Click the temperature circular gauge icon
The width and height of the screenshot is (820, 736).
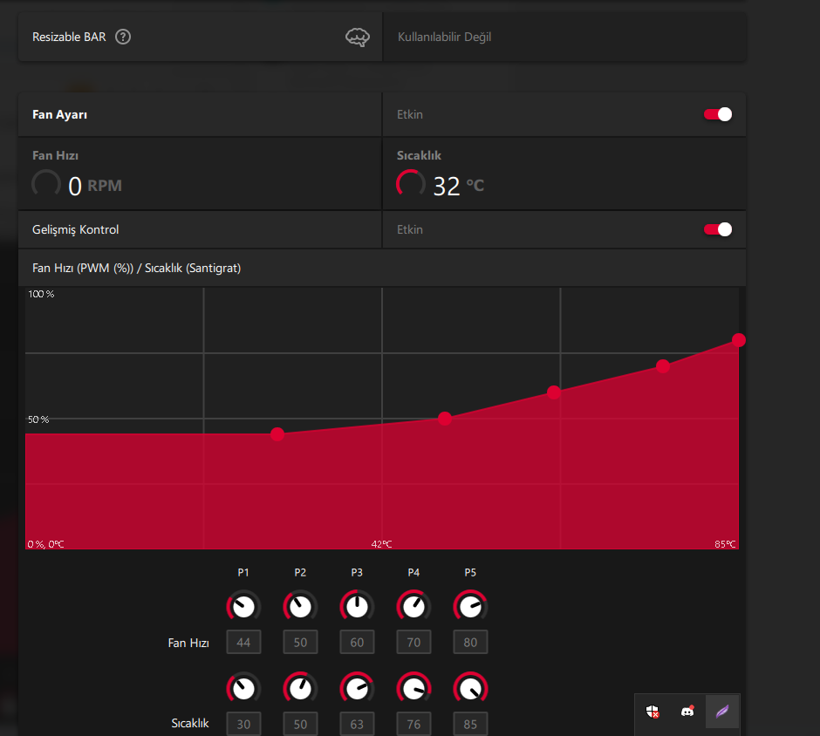coord(411,183)
